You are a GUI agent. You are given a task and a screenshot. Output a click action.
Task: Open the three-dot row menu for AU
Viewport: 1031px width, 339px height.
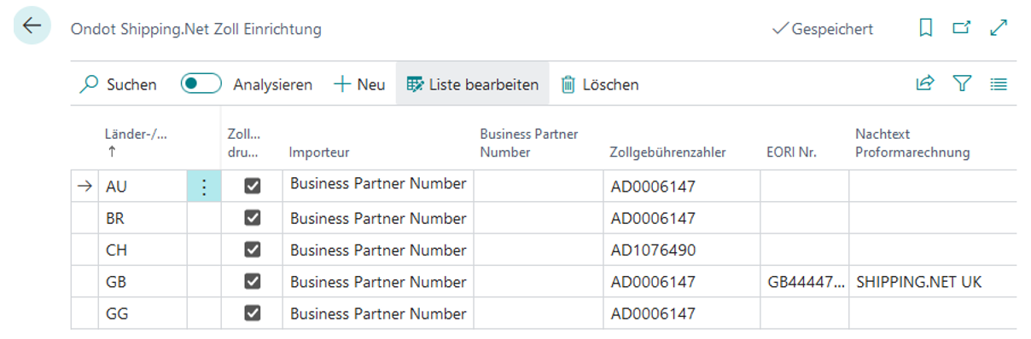point(204,186)
